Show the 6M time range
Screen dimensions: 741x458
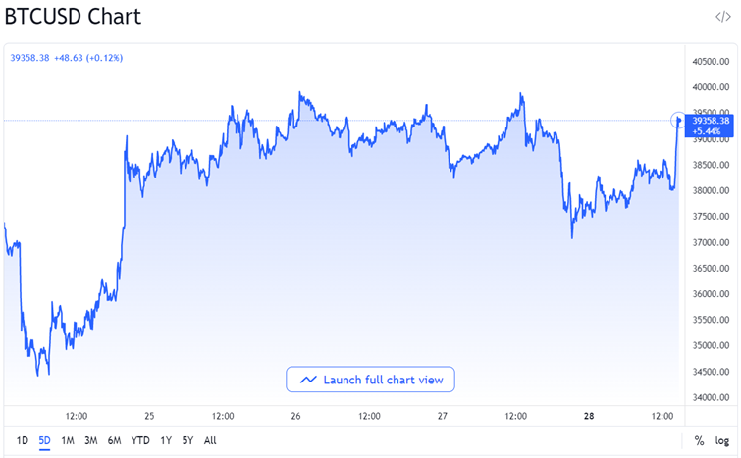[x=114, y=441]
